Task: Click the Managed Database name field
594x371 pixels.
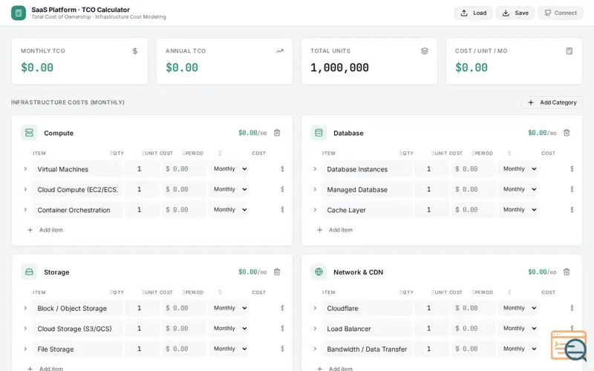Action: pos(367,189)
